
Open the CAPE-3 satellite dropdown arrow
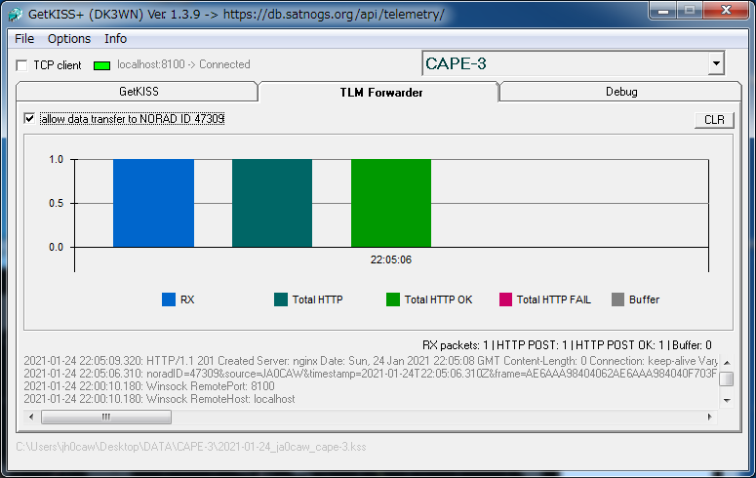click(x=716, y=63)
